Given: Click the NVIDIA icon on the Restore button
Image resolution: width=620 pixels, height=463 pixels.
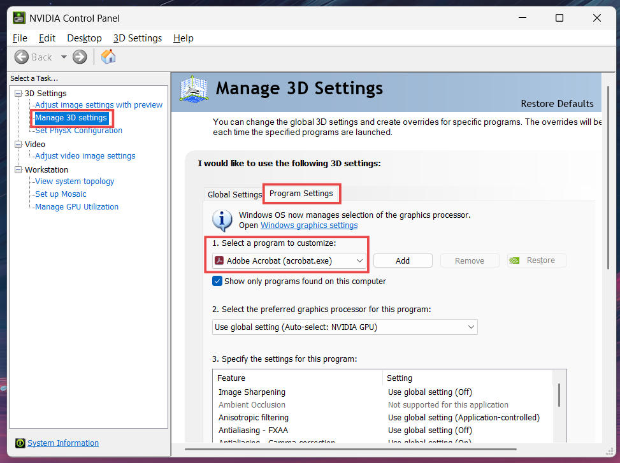Looking at the screenshot, I should pos(514,260).
